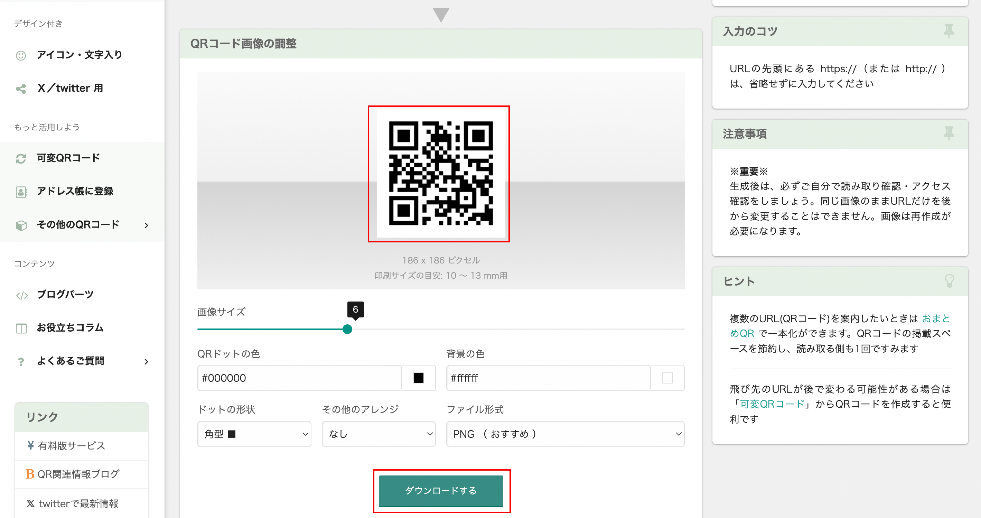The image size is (981, 518).
Task: Click the lightbulb icon in ヒント header
Action: [x=950, y=281]
